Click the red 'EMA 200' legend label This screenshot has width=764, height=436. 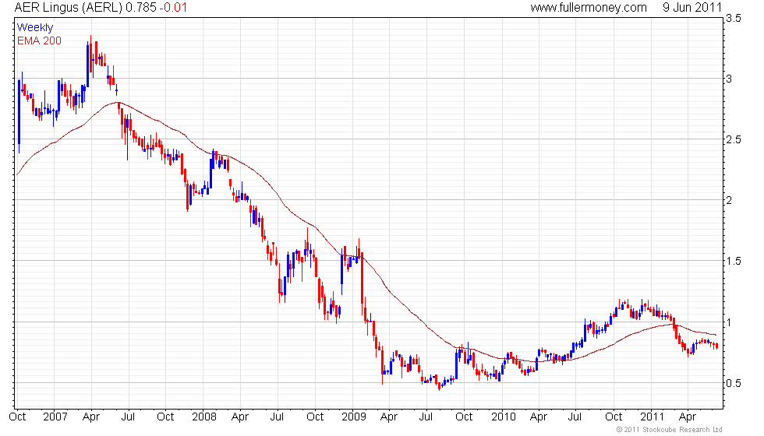[39, 40]
